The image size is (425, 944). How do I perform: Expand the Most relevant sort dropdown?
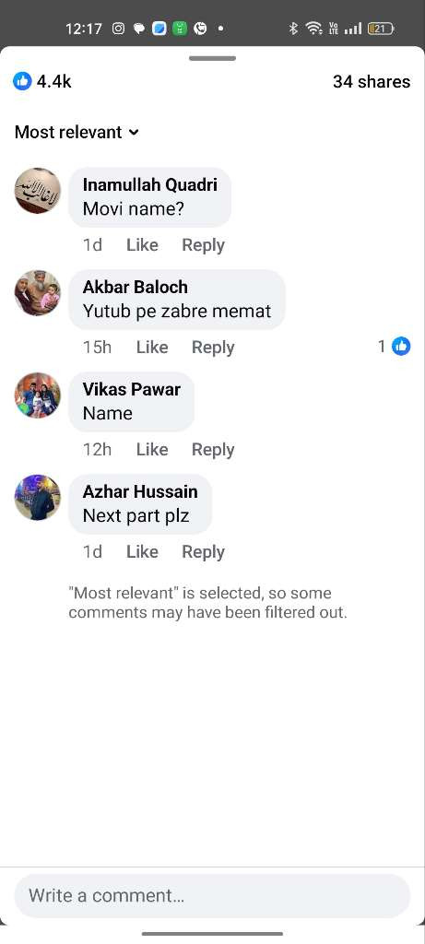coord(77,132)
